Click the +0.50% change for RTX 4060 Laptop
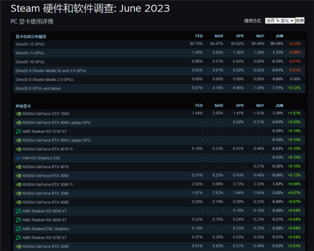Viewport: 314px width, 251px height. (x=294, y=122)
